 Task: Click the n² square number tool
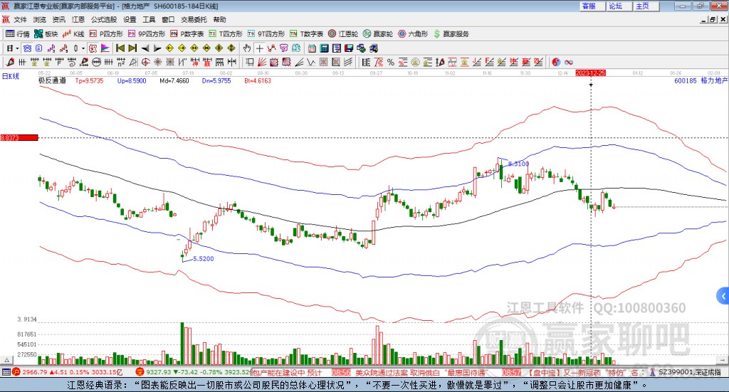[x=121, y=62]
